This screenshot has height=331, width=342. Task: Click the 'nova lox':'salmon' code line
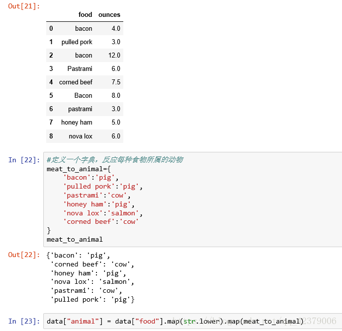103,213
